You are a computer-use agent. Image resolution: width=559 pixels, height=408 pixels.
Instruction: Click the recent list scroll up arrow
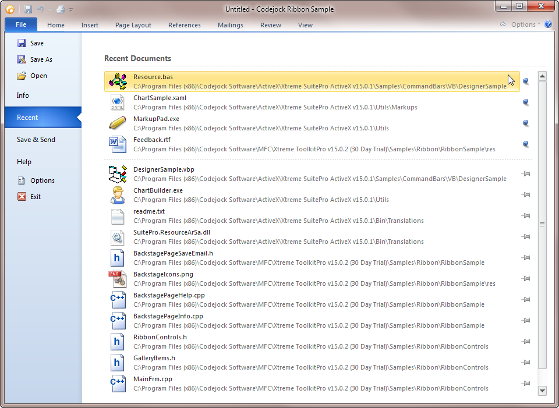click(542, 76)
